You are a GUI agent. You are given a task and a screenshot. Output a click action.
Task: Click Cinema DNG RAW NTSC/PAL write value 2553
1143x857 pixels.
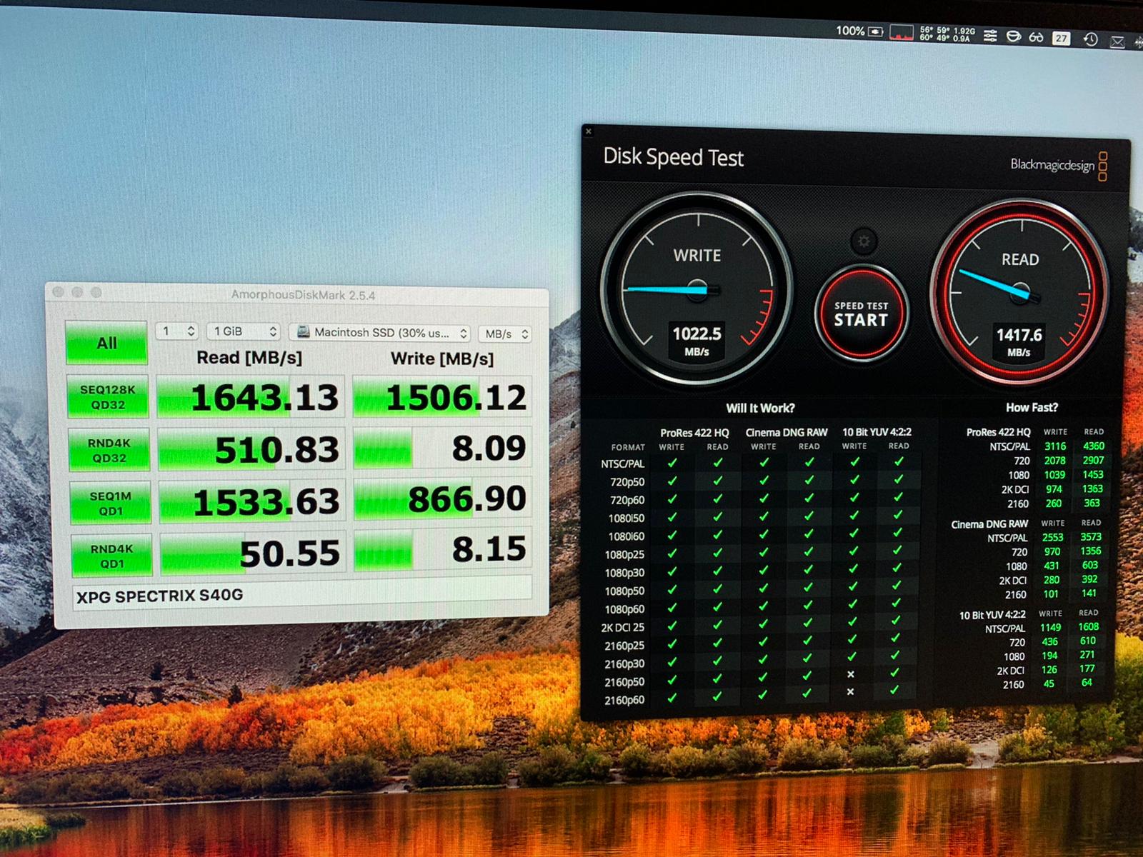coord(1052,537)
